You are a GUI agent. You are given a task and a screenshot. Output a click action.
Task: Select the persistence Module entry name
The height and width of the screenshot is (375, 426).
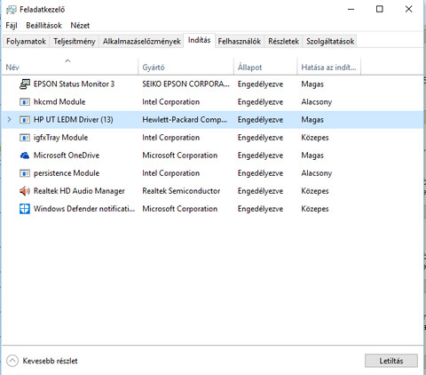point(67,173)
